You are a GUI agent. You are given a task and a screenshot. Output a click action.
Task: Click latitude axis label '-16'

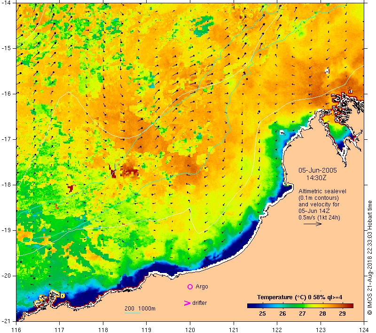tap(6, 93)
